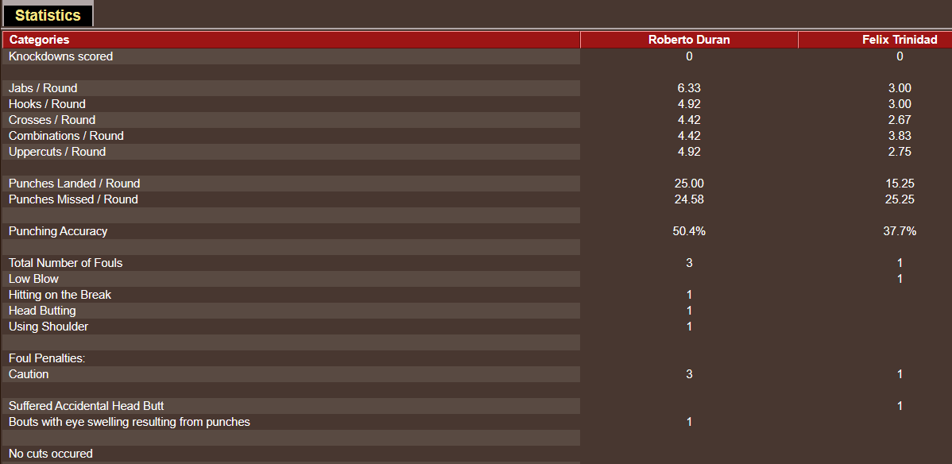Click Bouts with eye swelling row label
Viewport: 952px width, 464px height.
(x=130, y=421)
